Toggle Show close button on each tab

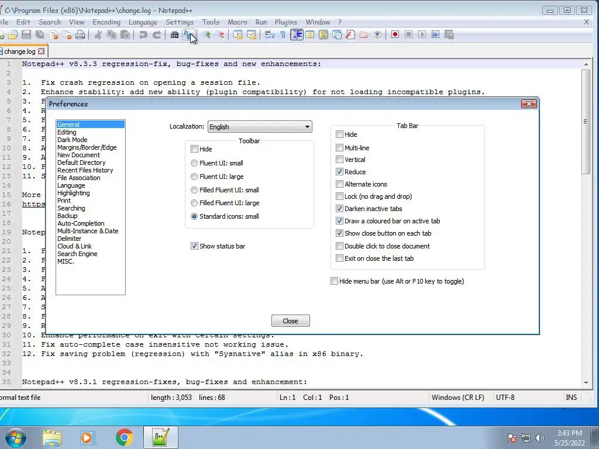(x=339, y=233)
